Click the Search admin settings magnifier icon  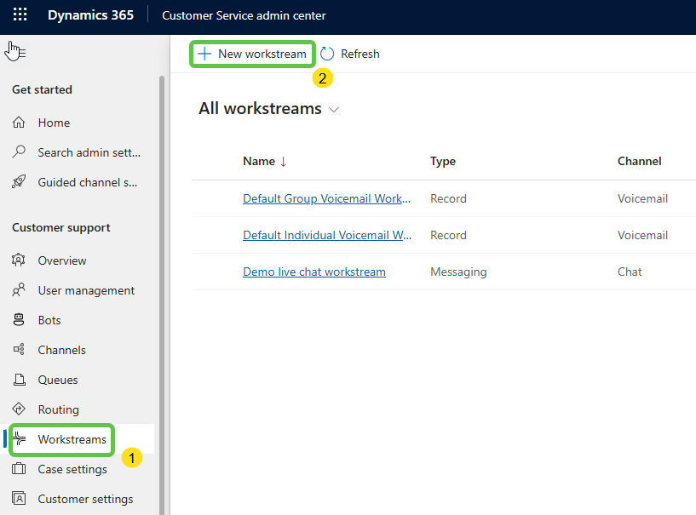(x=20, y=152)
